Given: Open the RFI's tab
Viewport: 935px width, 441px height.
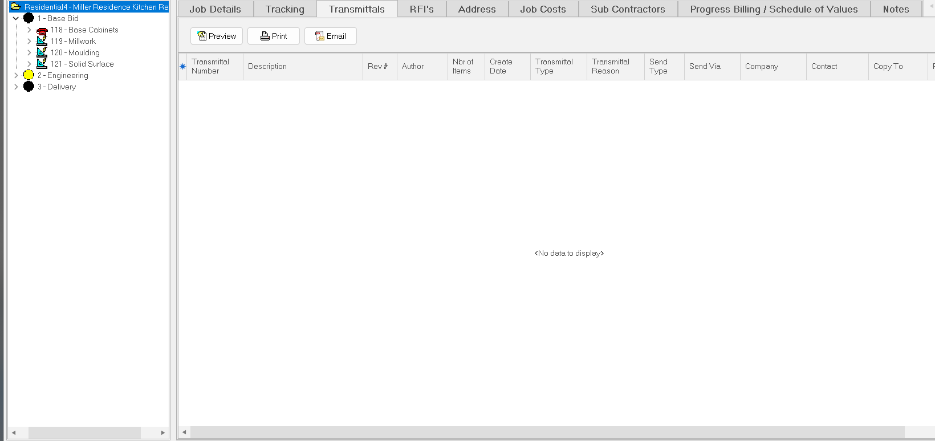Looking at the screenshot, I should tap(421, 9).
